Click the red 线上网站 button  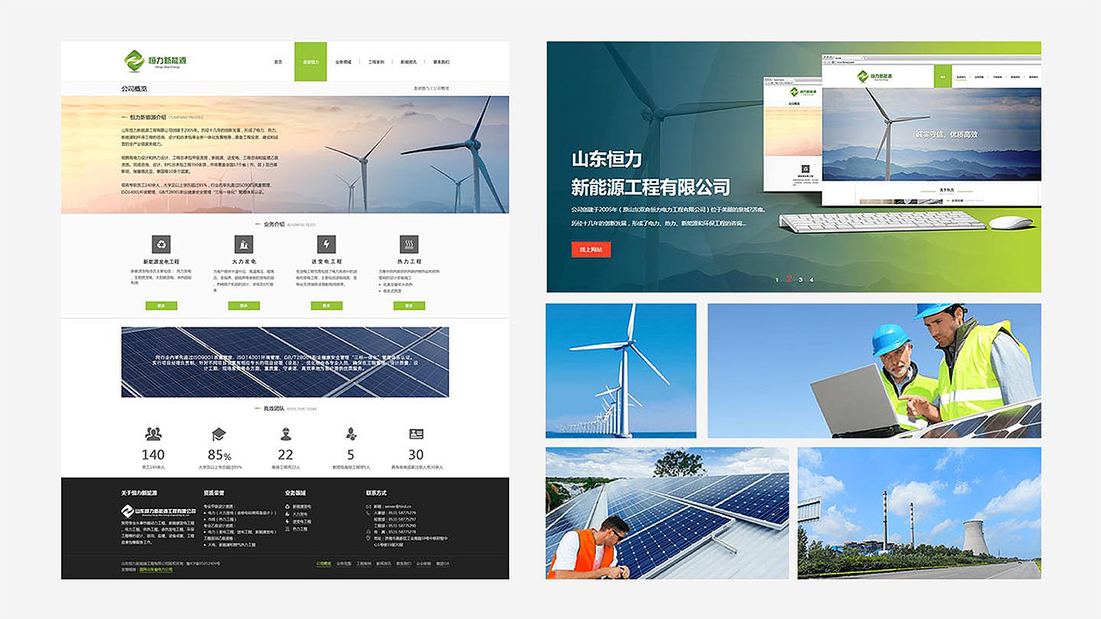coord(591,250)
